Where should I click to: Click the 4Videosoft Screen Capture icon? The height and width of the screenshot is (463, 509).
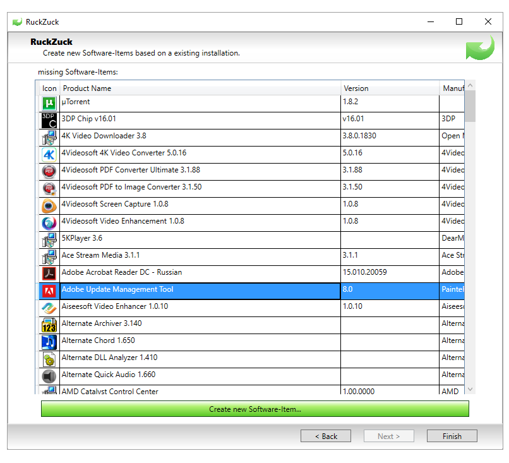click(49, 206)
